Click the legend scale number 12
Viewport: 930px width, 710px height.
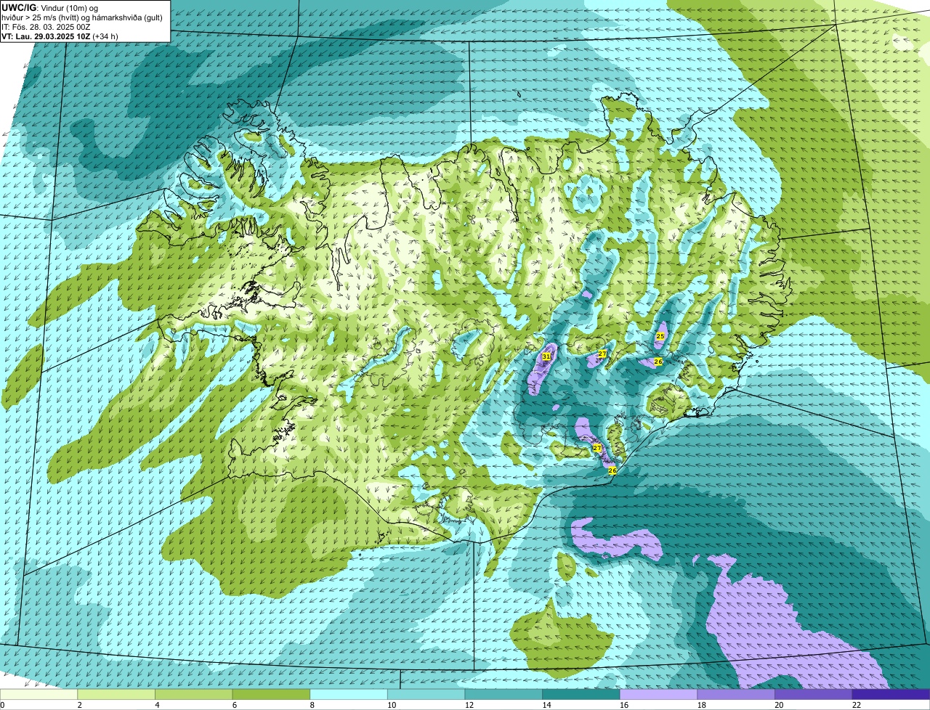(469, 705)
